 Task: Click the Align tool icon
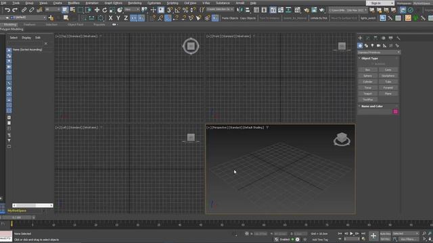248,10
